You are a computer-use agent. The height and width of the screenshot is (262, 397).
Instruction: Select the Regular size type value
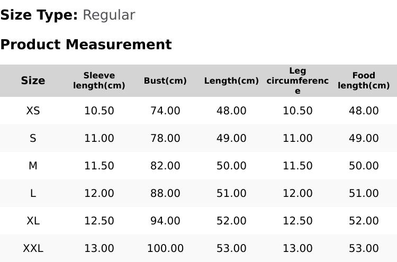click(x=109, y=15)
